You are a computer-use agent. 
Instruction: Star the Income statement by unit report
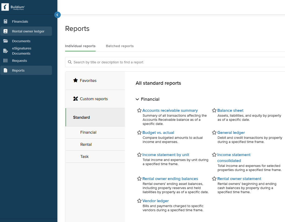[x=139, y=155]
